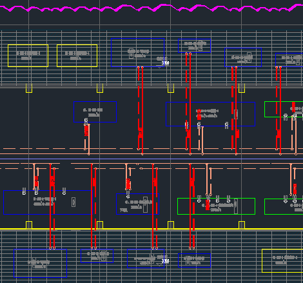Click the orange dashed line above the centerline
Image resolution: width=303 pixels, height=283 pixels.
151,149
